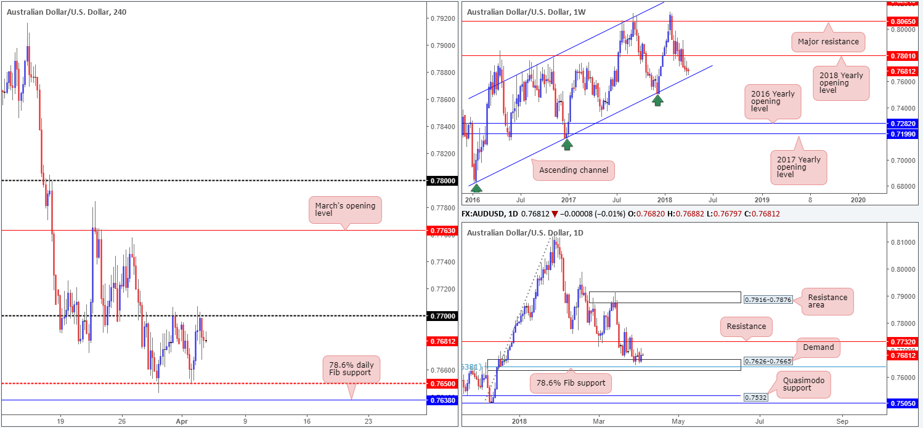Click the blue 0.76380 price tag
The height and width of the screenshot is (428, 923).
(x=443, y=400)
